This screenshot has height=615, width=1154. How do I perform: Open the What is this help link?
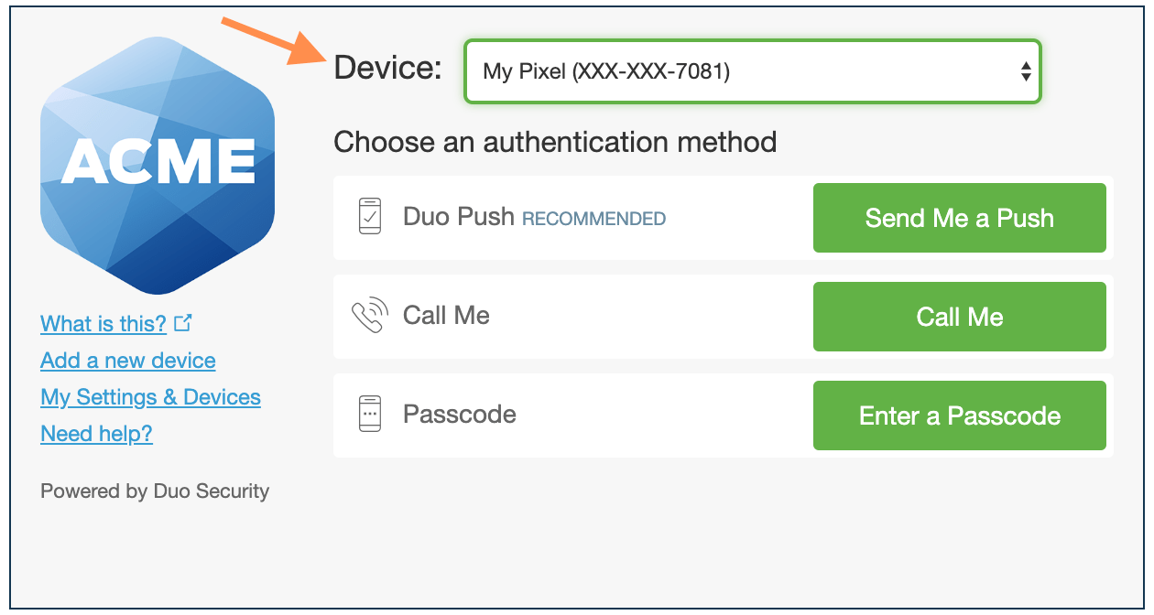pos(103,323)
